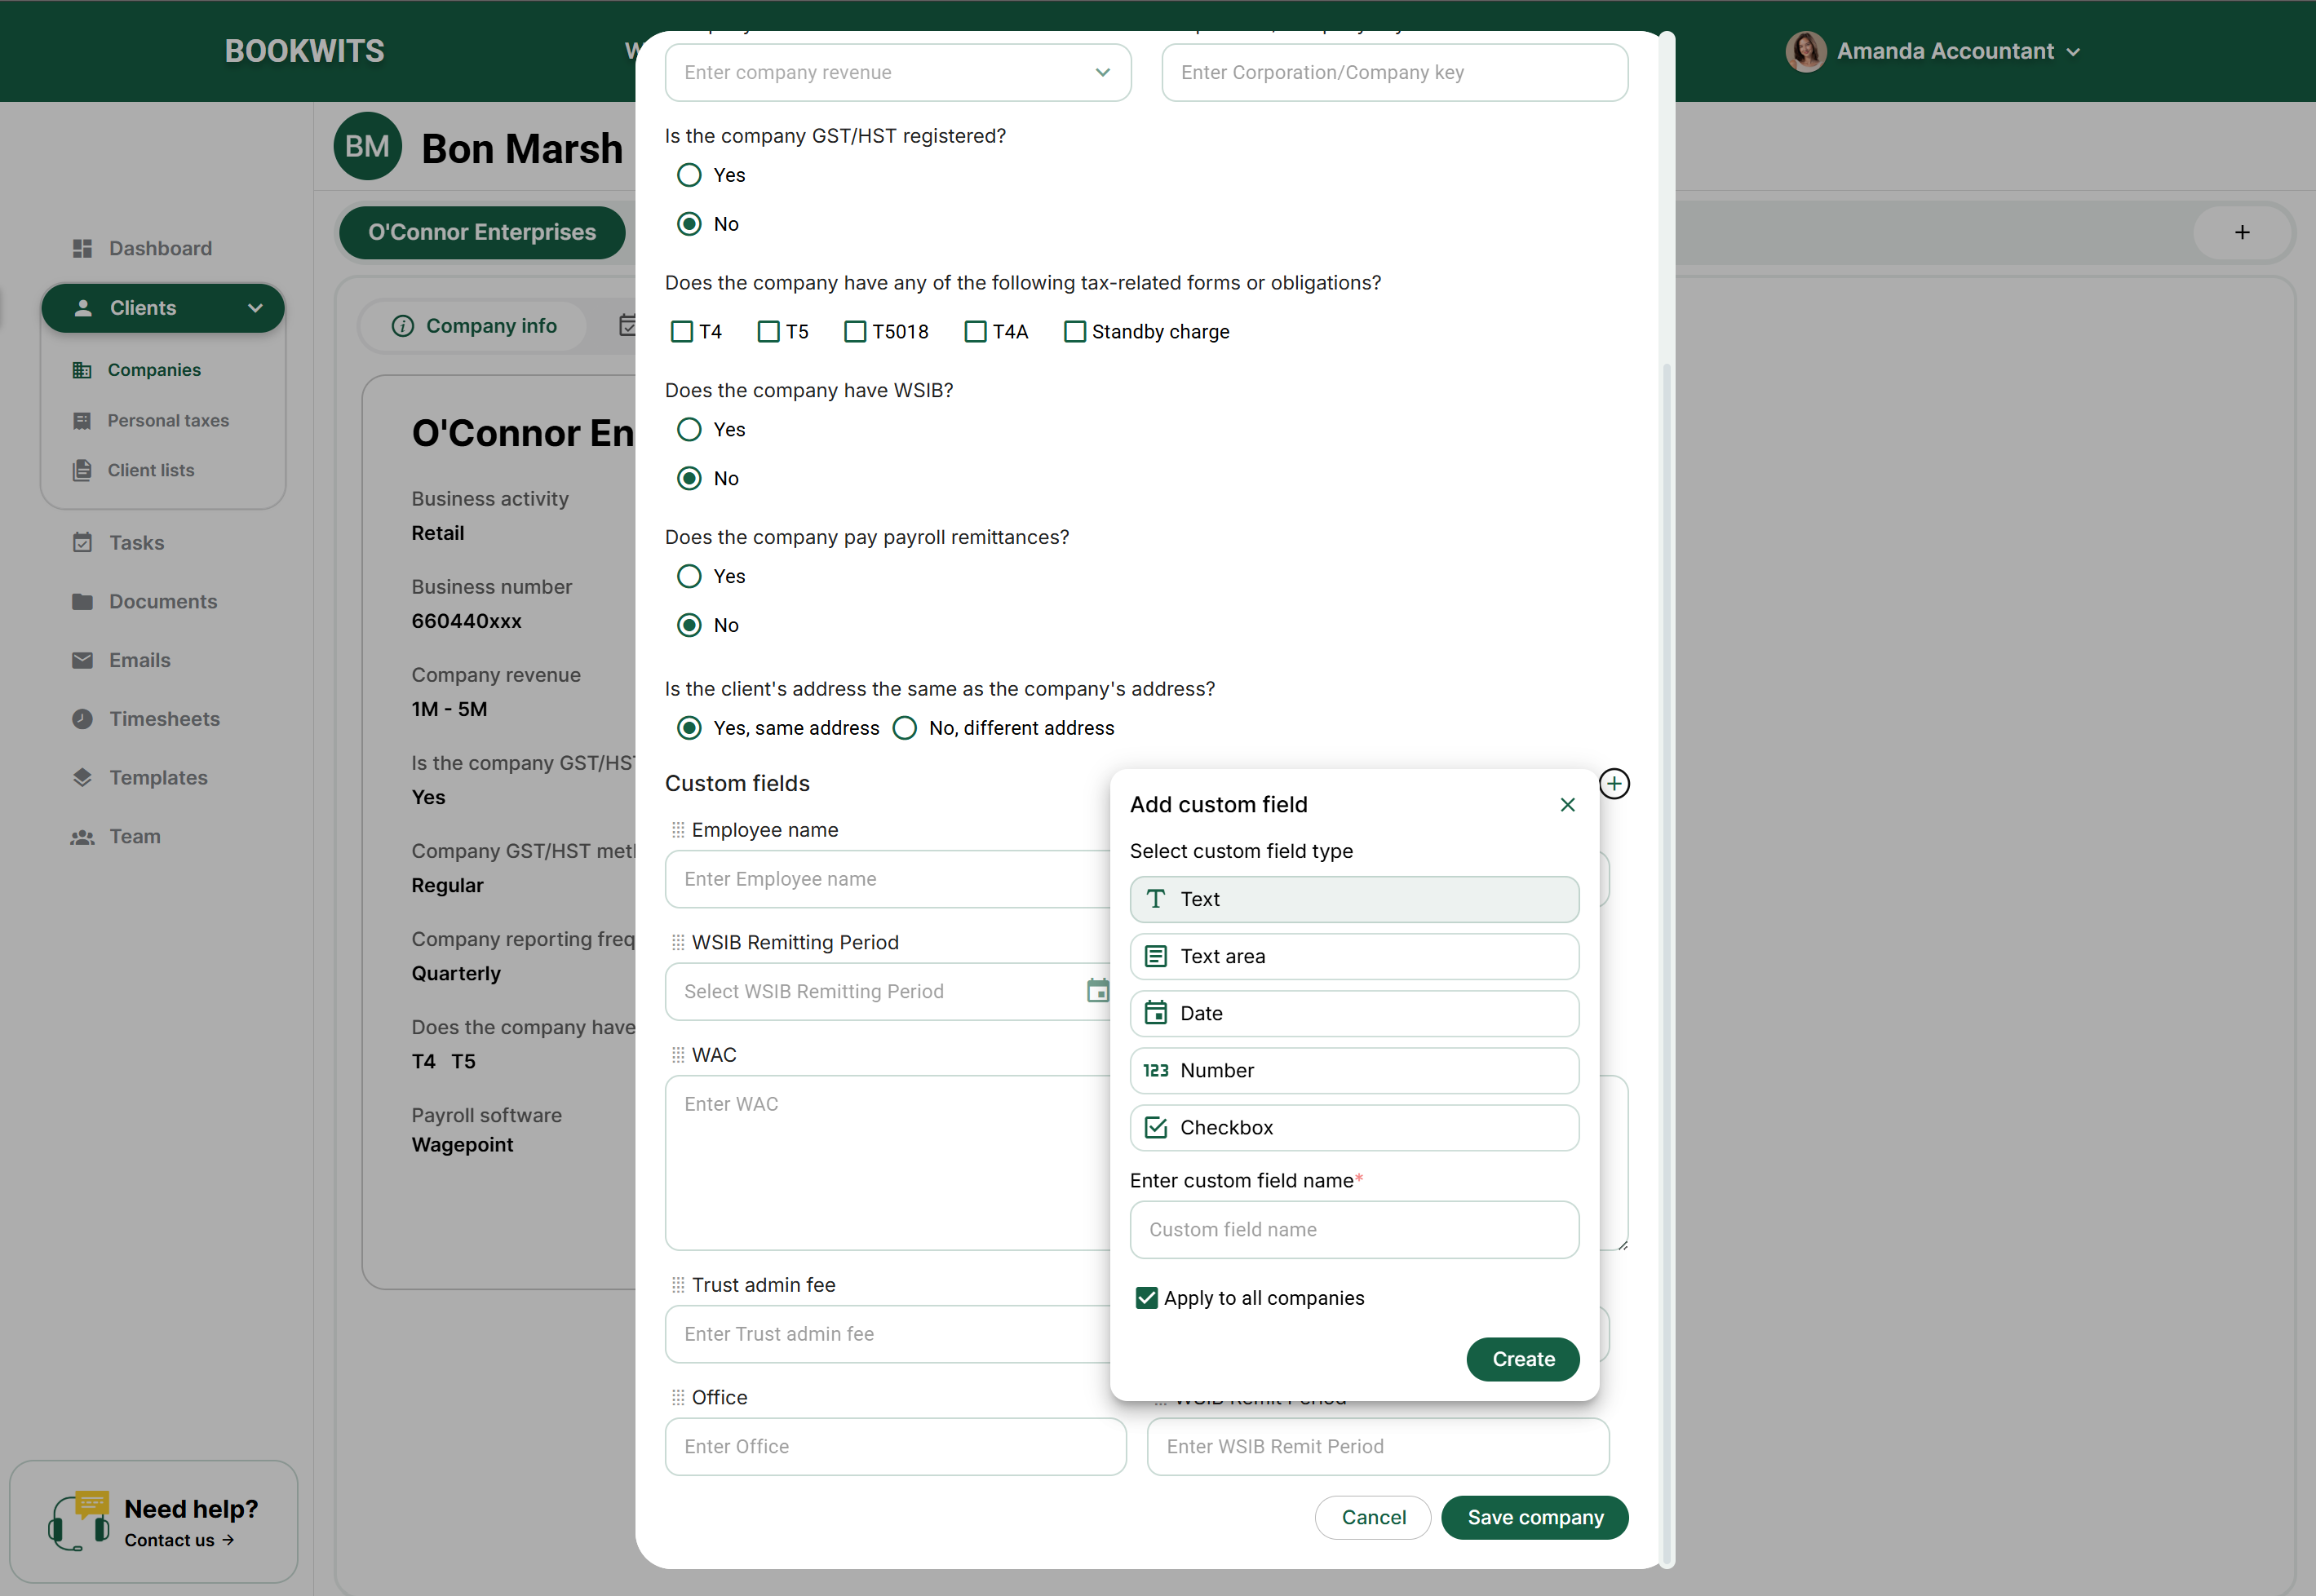The image size is (2316, 1596).
Task: Follow the Contact us help link
Action: click(179, 1540)
